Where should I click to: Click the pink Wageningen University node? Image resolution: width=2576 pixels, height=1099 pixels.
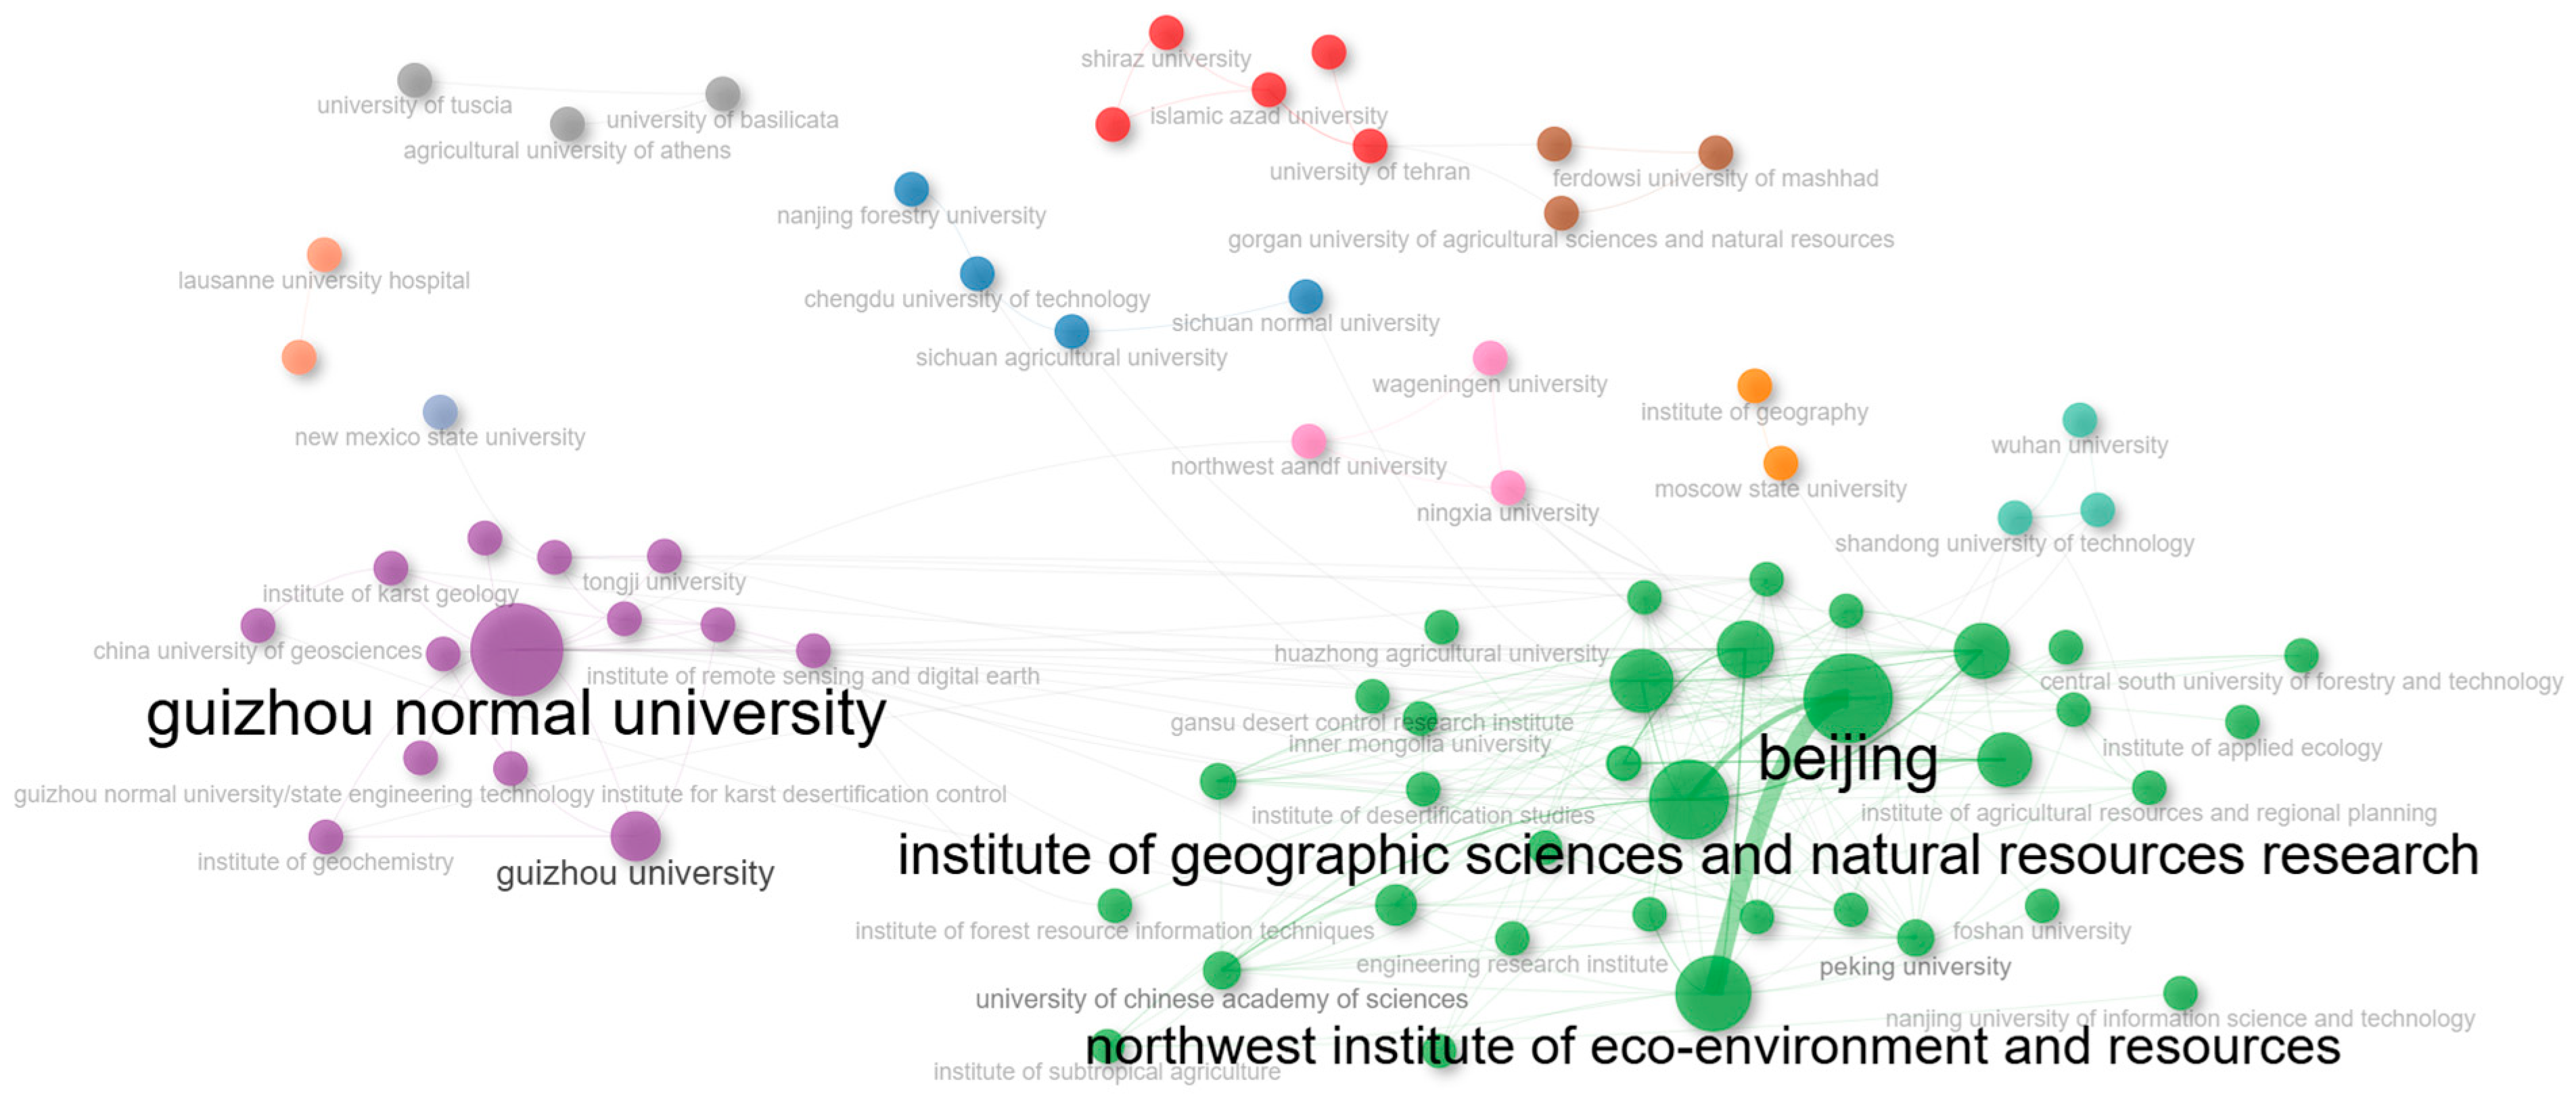tap(1490, 358)
